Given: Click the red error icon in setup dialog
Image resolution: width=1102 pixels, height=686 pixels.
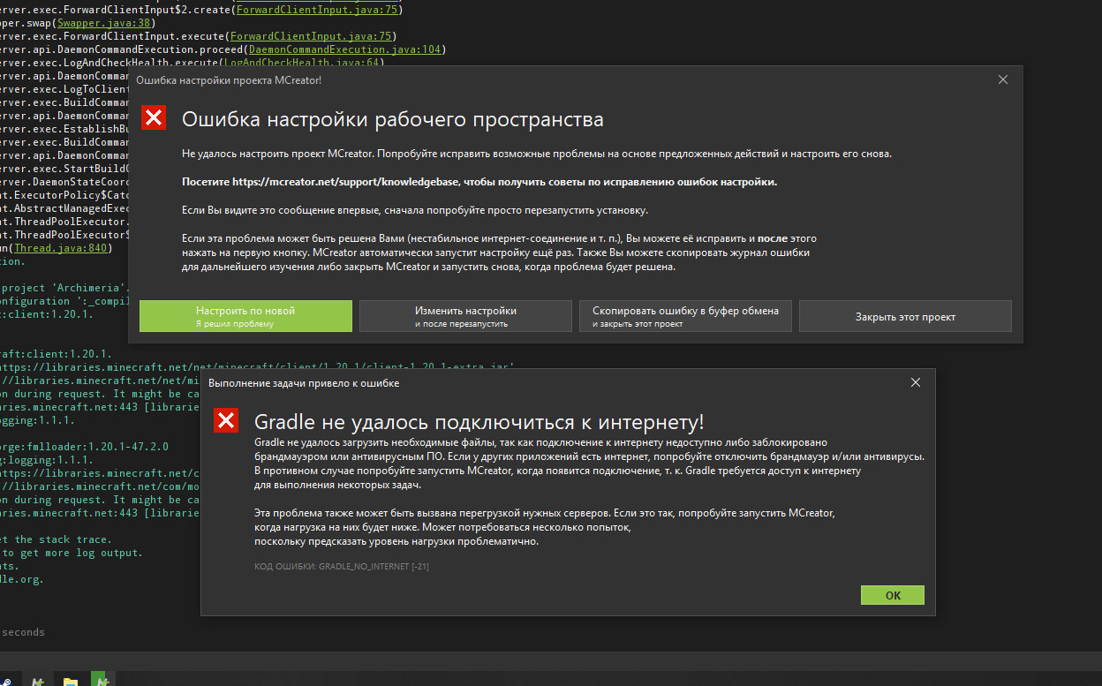Looking at the screenshot, I should click(154, 117).
